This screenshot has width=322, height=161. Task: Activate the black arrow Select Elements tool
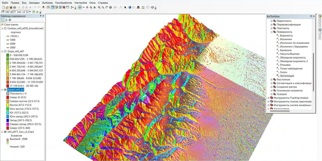(x=125, y=7)
